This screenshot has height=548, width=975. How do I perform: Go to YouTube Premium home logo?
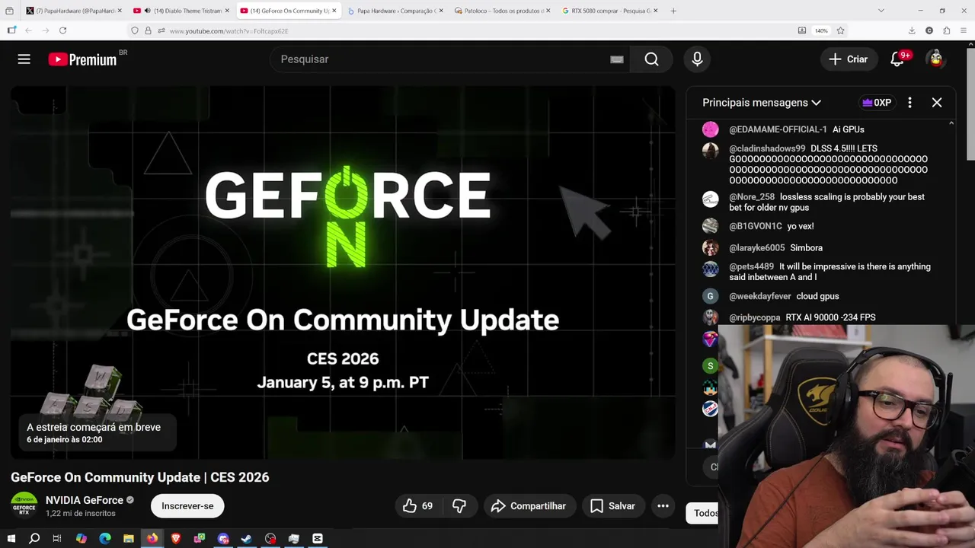pos(83,59)
